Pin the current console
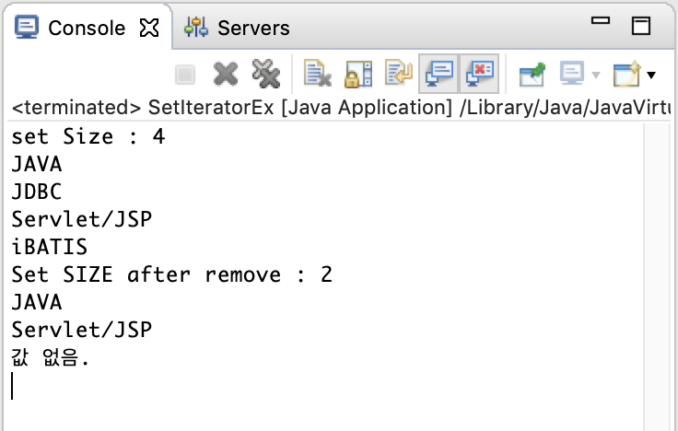Viewport: 678px width, 431px height. 532,75
